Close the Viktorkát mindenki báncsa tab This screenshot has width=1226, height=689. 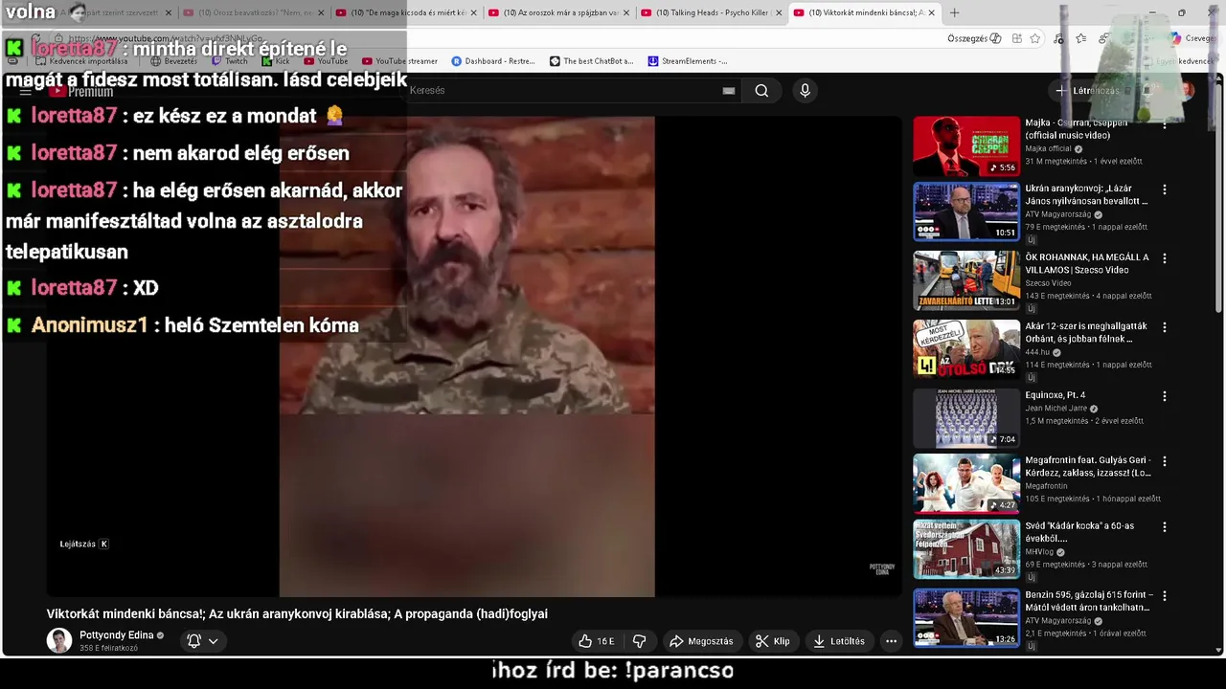pyautogui.click(x=931, y=12)
